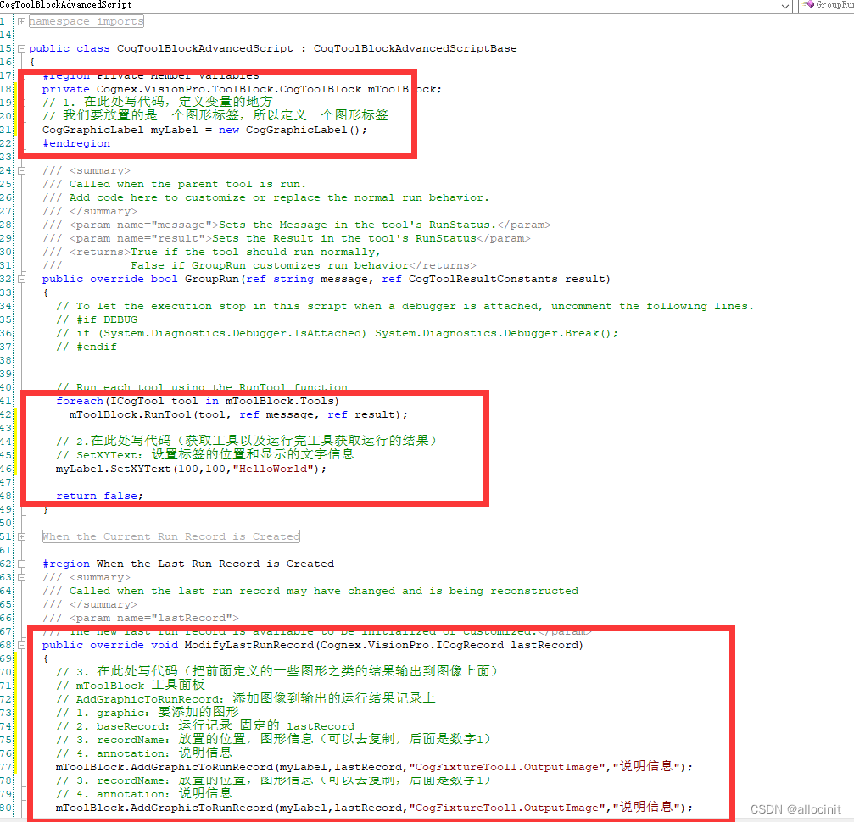Click the '// #endif' comment line
This screenshot has height=822, width=854.
pos(87,347)
